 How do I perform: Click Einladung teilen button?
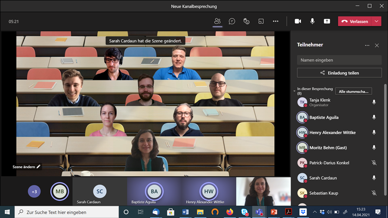point(339,73)
